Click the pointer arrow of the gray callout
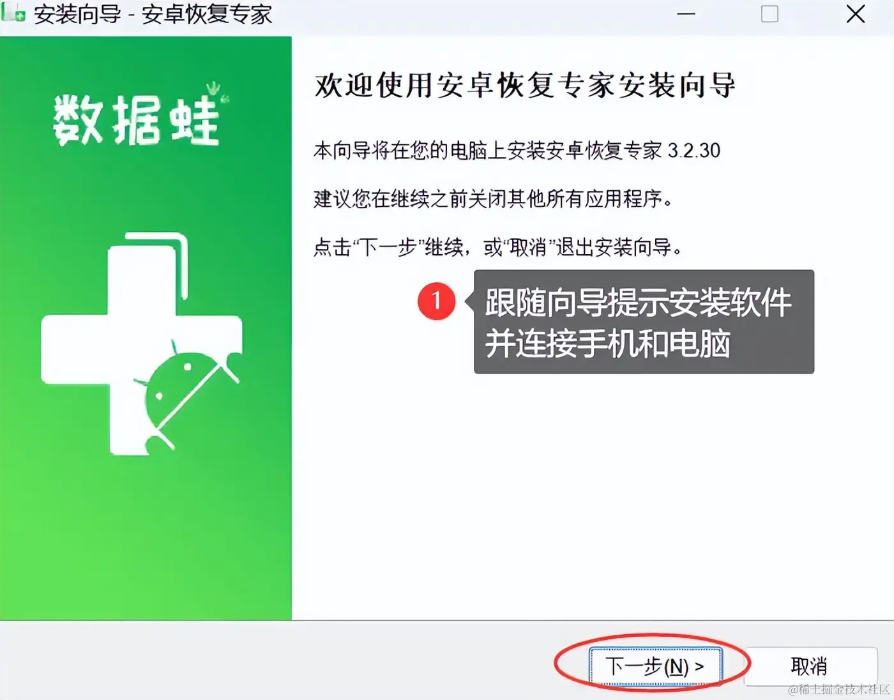The image size is (894, 700). pos(469,300)
